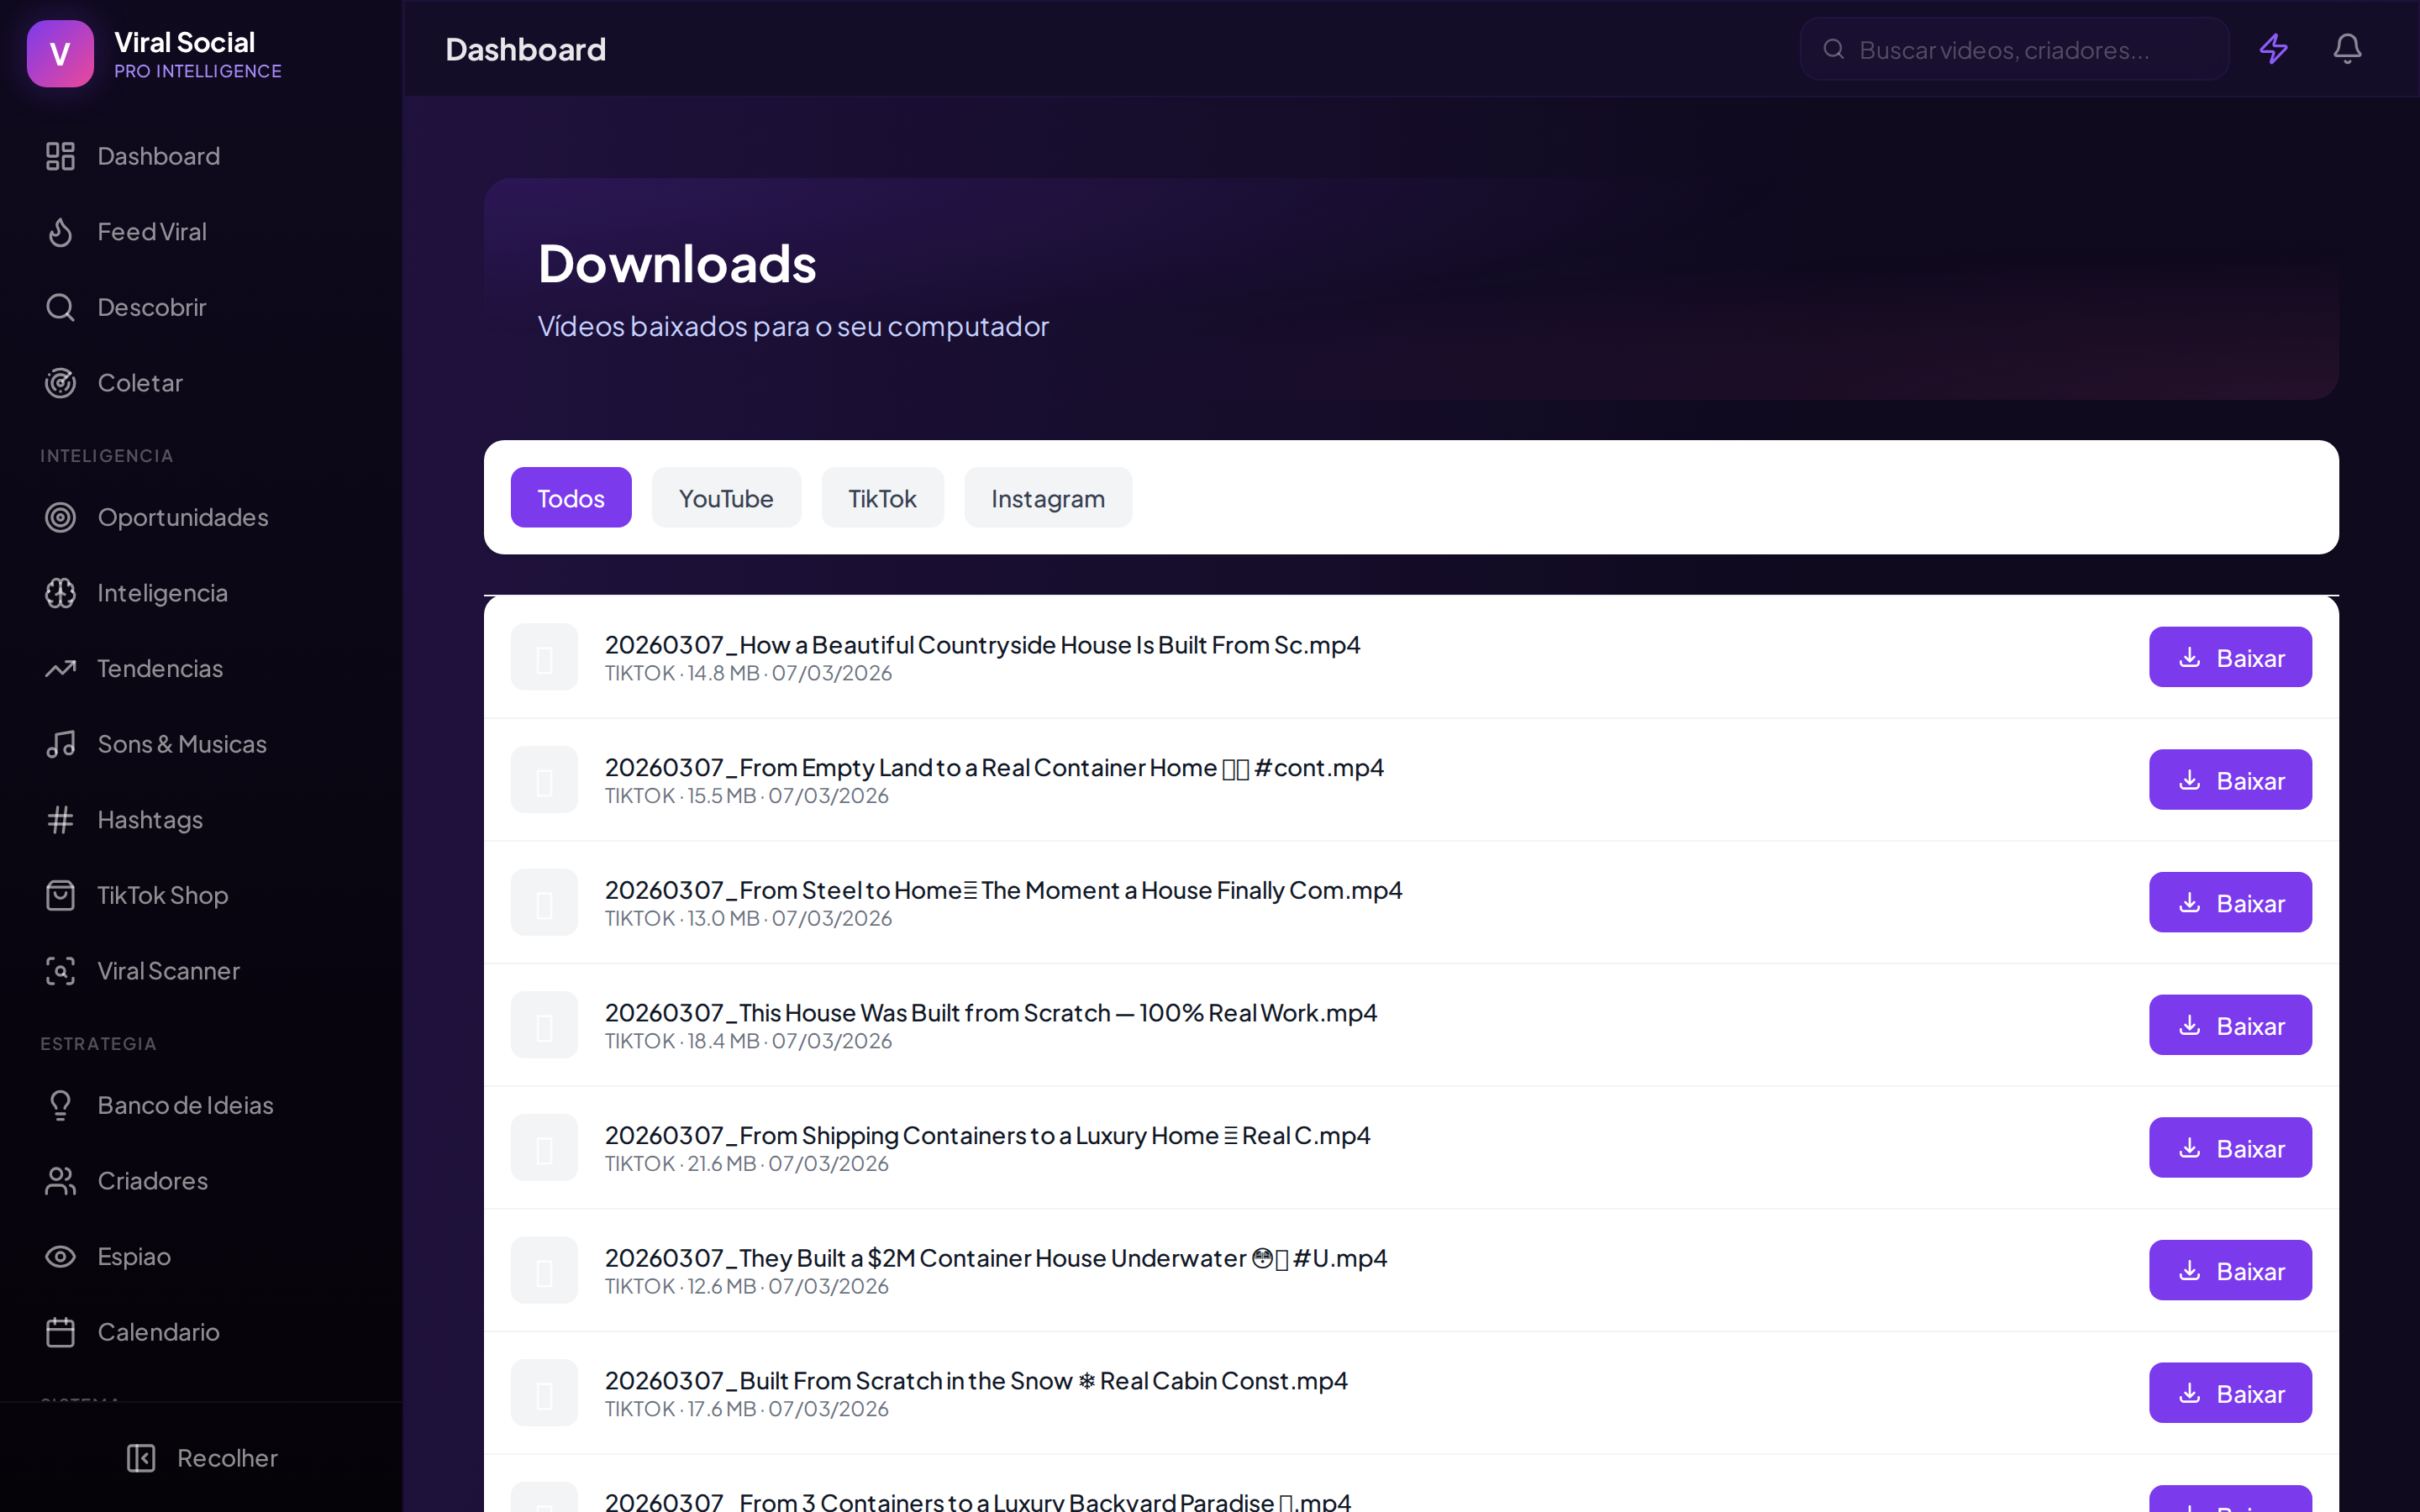Screen dimensions: 2420x1512
Task: Baixar From Steel to Home video
Action: point(2230,902)
